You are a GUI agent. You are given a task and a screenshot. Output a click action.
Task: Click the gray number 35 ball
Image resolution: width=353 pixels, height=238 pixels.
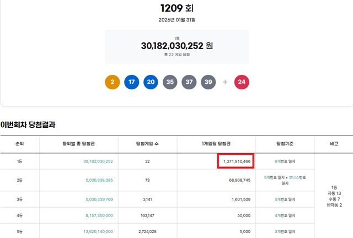(x=170, y=82)
